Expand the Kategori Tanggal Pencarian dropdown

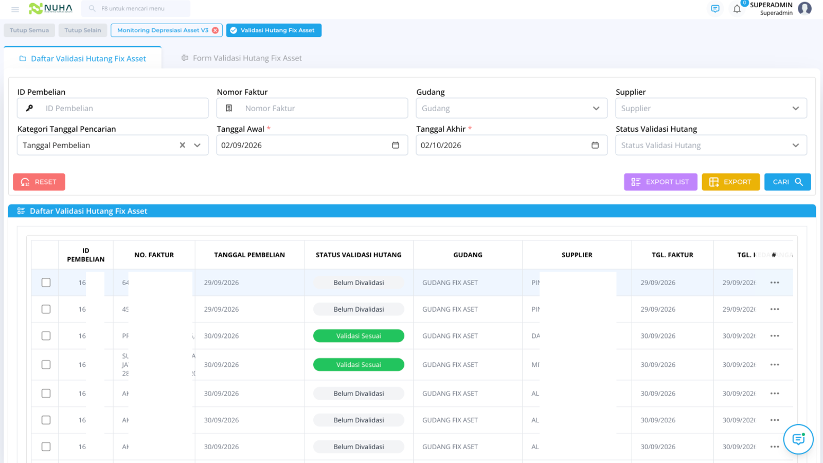[197, 145]
